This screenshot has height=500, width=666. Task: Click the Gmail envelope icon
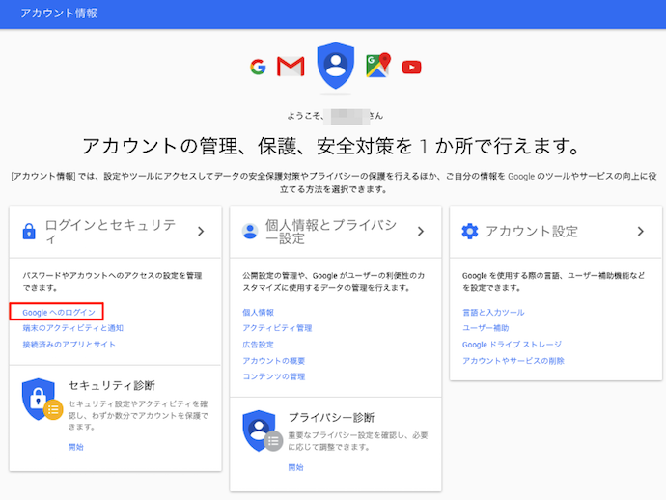(291, 67)
